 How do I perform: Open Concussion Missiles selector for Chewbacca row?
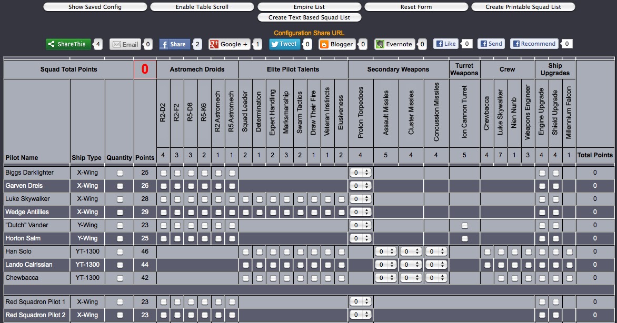click(x=436, y=278)
